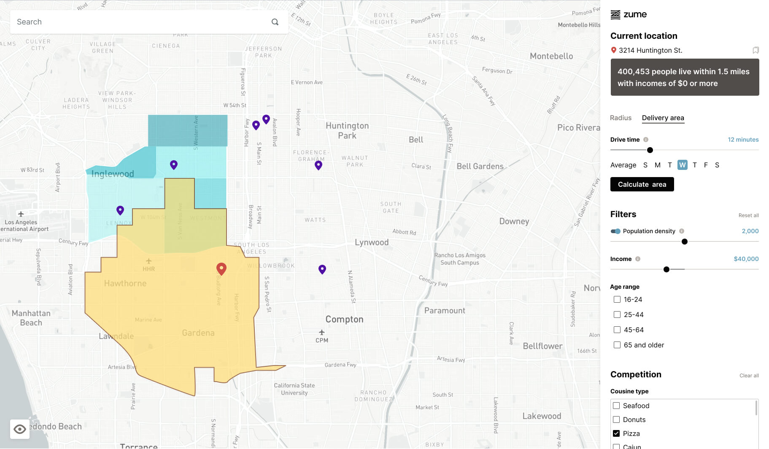Image resolution: width=769 pixels, height=449 pixels.
Task: Select the Average drive time option
Action: [x=623, y=165]
